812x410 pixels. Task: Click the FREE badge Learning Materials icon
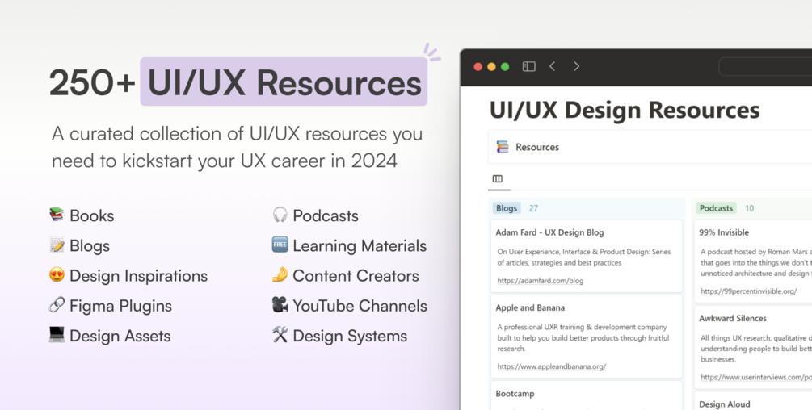[280, 245]
